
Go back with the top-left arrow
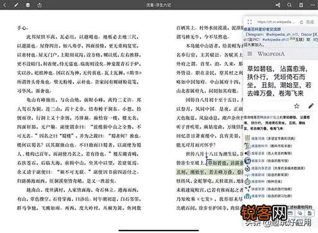tap(4, 4)
